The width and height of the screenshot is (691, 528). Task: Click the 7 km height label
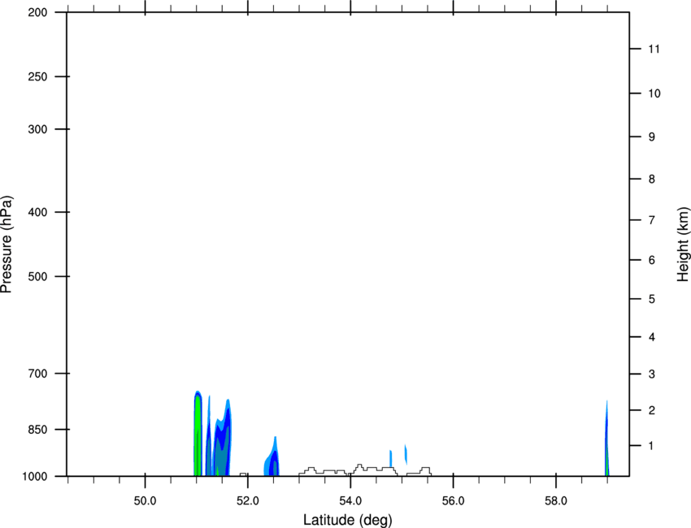coord(652,220)
